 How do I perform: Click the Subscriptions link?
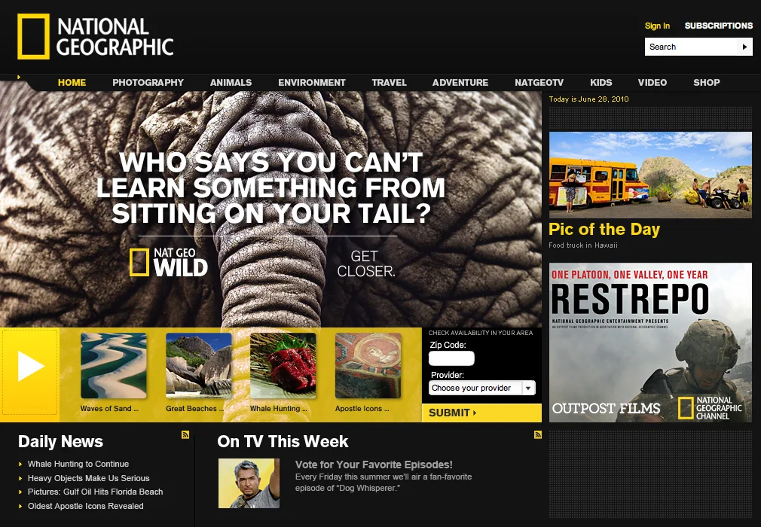[719, 26]
